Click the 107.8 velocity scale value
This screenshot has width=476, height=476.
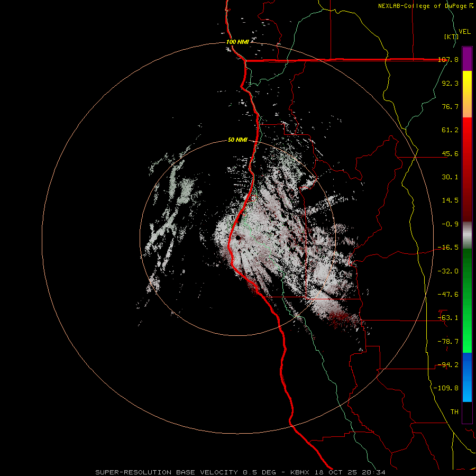[448, 59]
